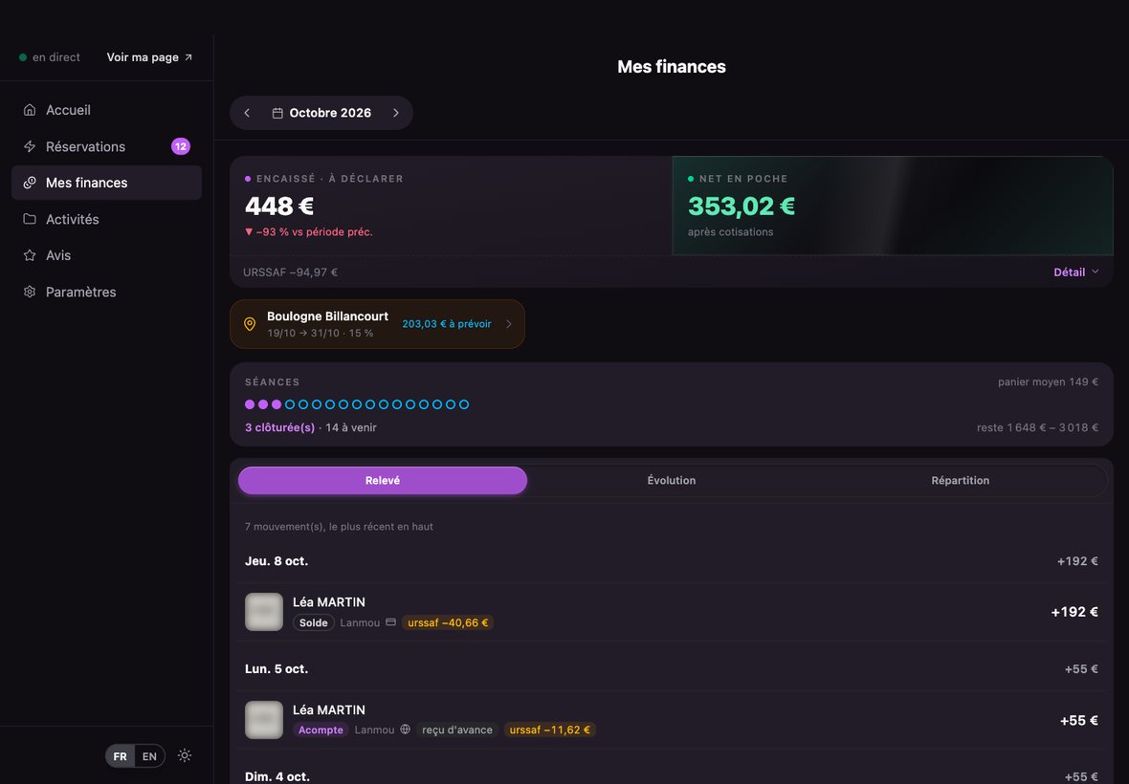Image resolution: width=1129 pixels, height=784 pixels.
Task: Open the Voir ma page link
Action: (150, 56)
